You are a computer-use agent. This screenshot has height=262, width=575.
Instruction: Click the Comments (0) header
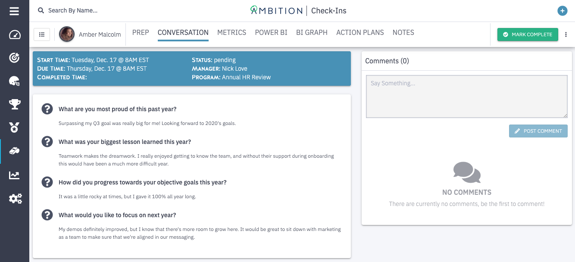click(x=387, y=61)
